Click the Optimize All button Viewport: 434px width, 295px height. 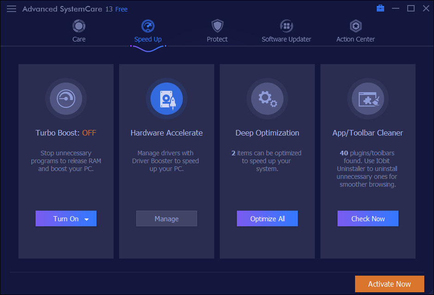pyautogui.click(x=267, y=219)
